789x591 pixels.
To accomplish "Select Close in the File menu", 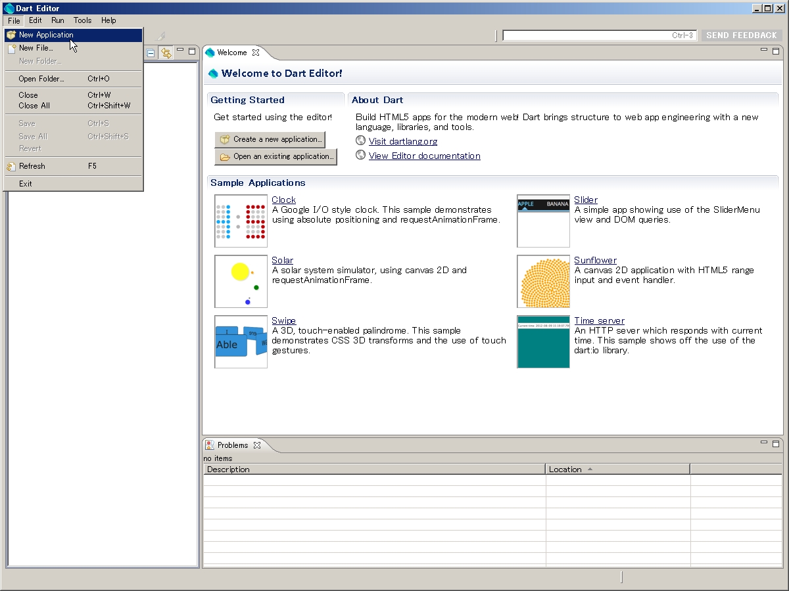I will pos(74,95).
